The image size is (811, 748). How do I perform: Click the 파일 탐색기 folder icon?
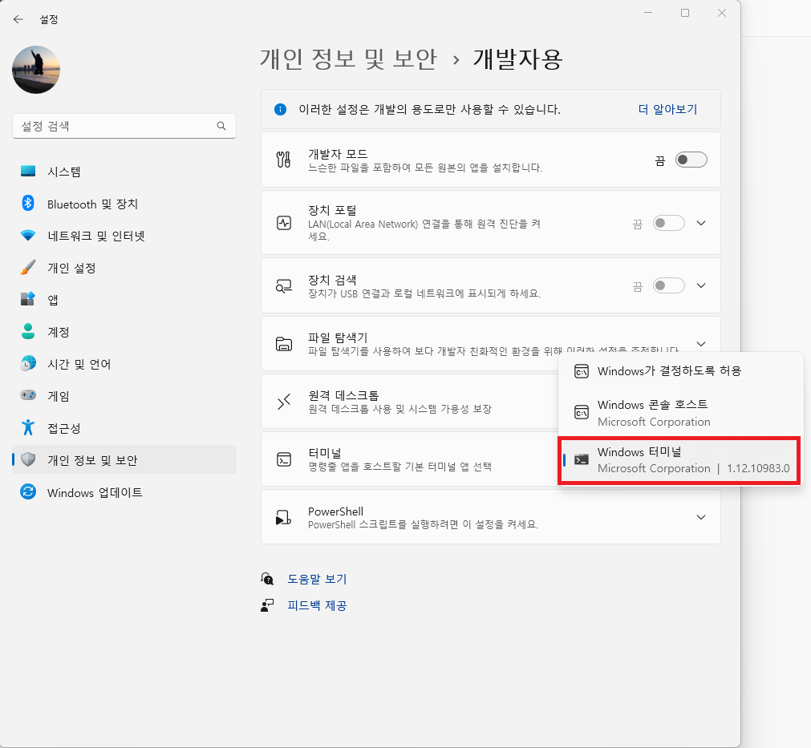click(284, 344)
